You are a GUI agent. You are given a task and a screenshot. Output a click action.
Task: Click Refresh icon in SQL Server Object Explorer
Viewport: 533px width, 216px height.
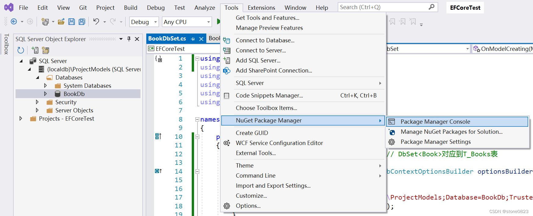pos(21,50)
